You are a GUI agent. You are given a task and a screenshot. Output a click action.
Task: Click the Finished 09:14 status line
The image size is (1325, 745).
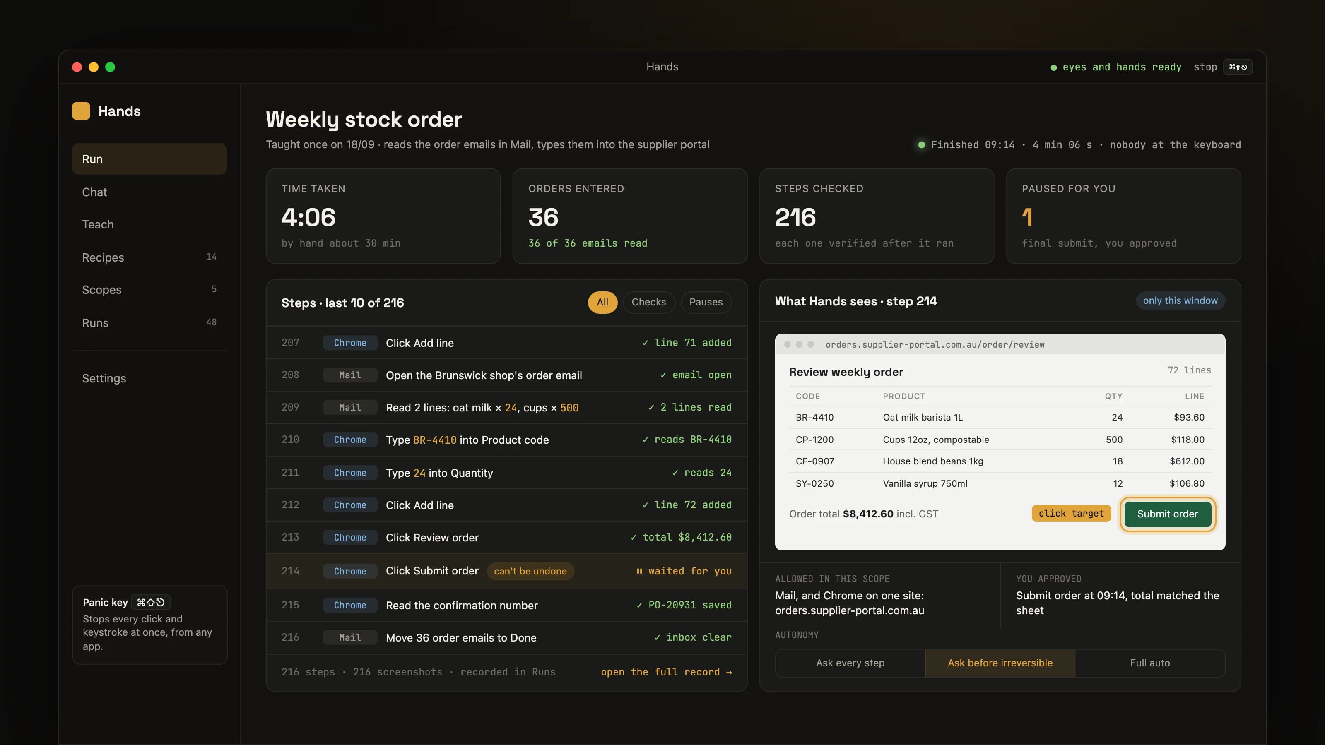[1079, 145]
